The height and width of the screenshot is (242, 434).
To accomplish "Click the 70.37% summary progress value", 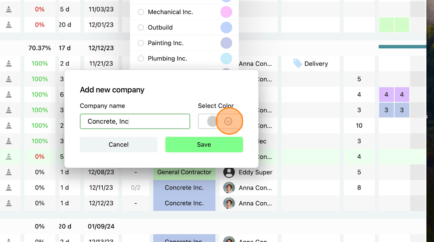I will 40,48.
